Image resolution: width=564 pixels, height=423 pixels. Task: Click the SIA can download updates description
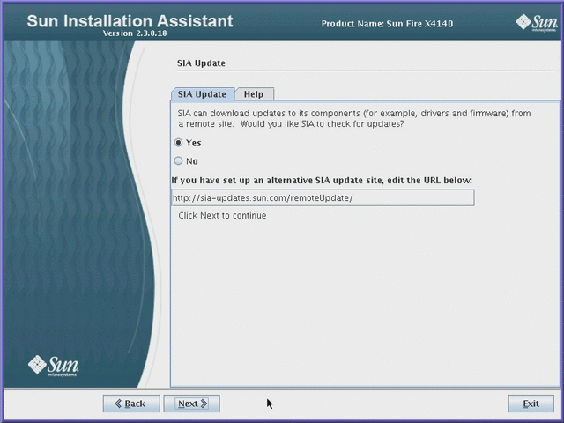[354, 118]
